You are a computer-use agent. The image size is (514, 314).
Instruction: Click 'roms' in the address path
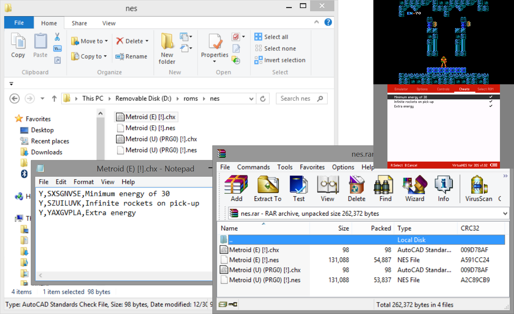coord(191,99)
